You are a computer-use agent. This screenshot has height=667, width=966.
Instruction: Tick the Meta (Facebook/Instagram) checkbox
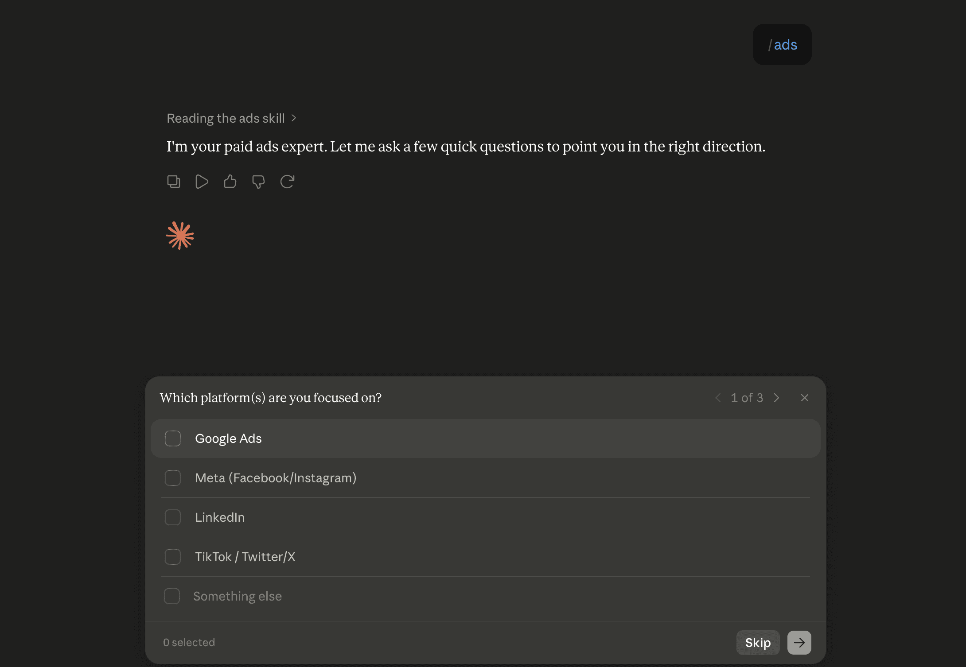pos(173,478)
